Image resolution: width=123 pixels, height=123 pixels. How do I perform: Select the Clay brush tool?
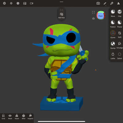coord(120,13)
